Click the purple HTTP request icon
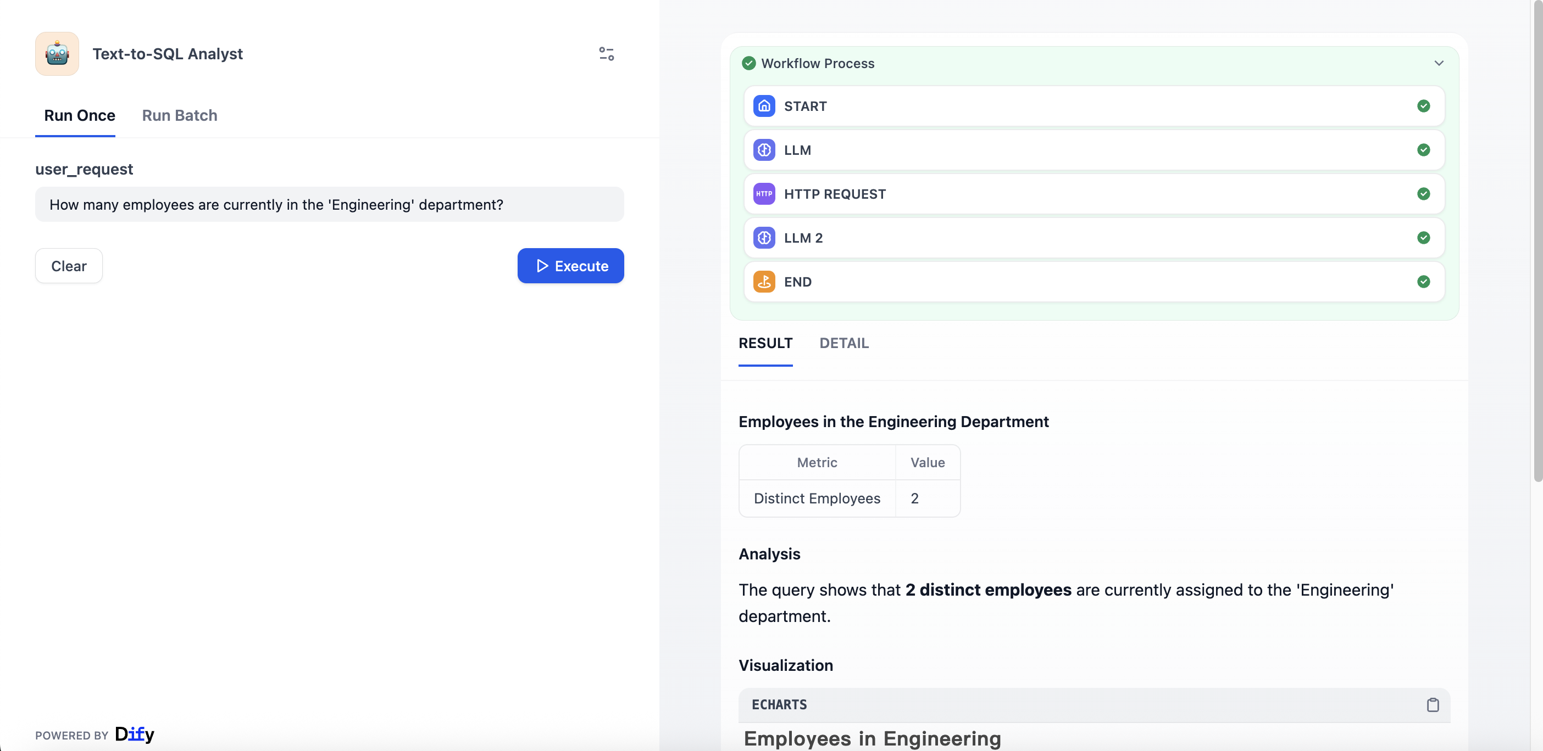The width and height of the screenshot is (1543, 751). coord(764,194)
